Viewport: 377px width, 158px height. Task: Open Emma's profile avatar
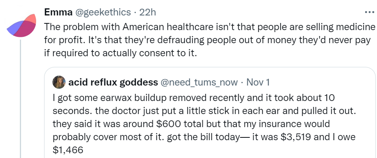(x=21, y=26)
